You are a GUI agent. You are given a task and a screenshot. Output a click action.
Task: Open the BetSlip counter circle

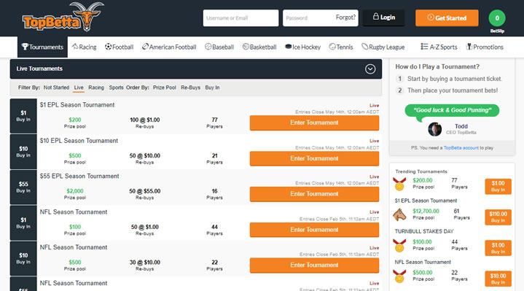tap(497, 18)
